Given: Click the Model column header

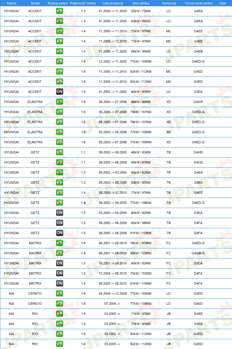Looking at the screenshot, I should [35, 3].
